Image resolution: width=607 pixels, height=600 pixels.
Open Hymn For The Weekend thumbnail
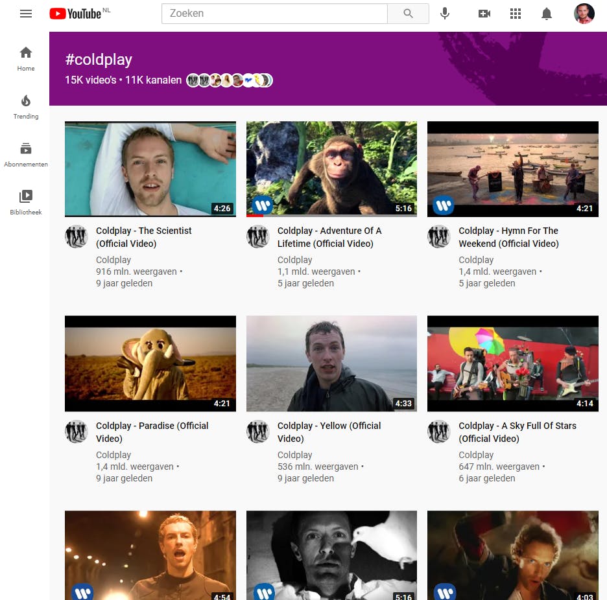[513, 169]
